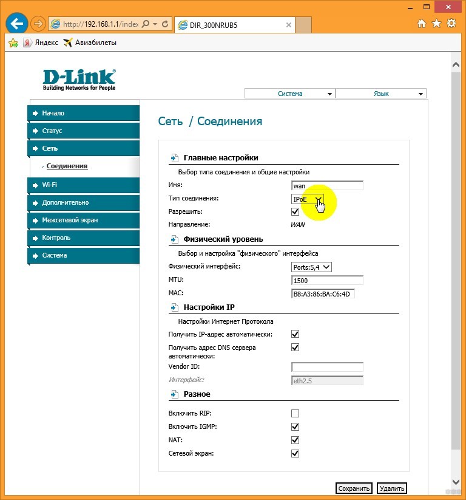Expand the Сеть menu item

84,148
